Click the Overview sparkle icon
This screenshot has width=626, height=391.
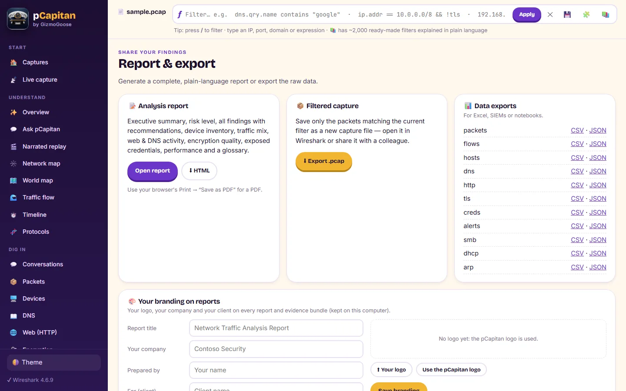tap(13, 113)
